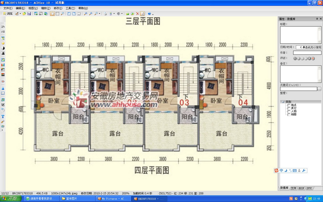This screenshot has height=202, width=323.
Task: Switch to the EXIF tab
Action: point(301,188)
